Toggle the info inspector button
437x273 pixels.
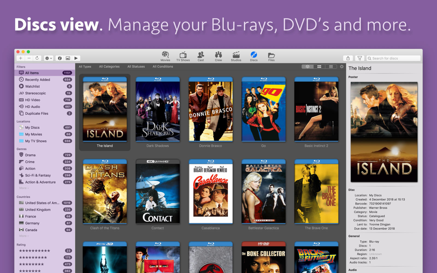click(60, 58)
